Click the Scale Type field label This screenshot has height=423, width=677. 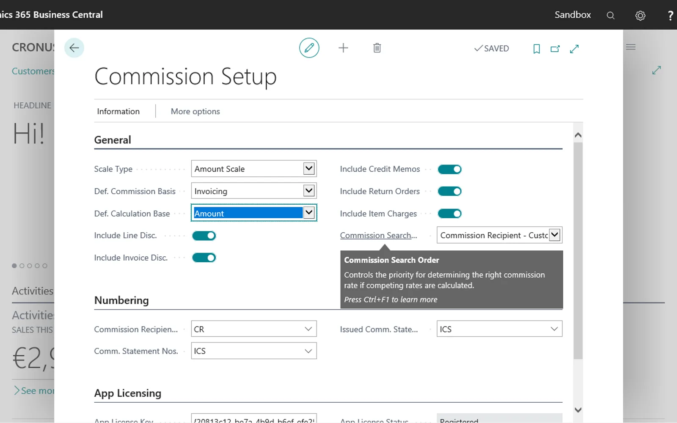[x=113, y=169]
